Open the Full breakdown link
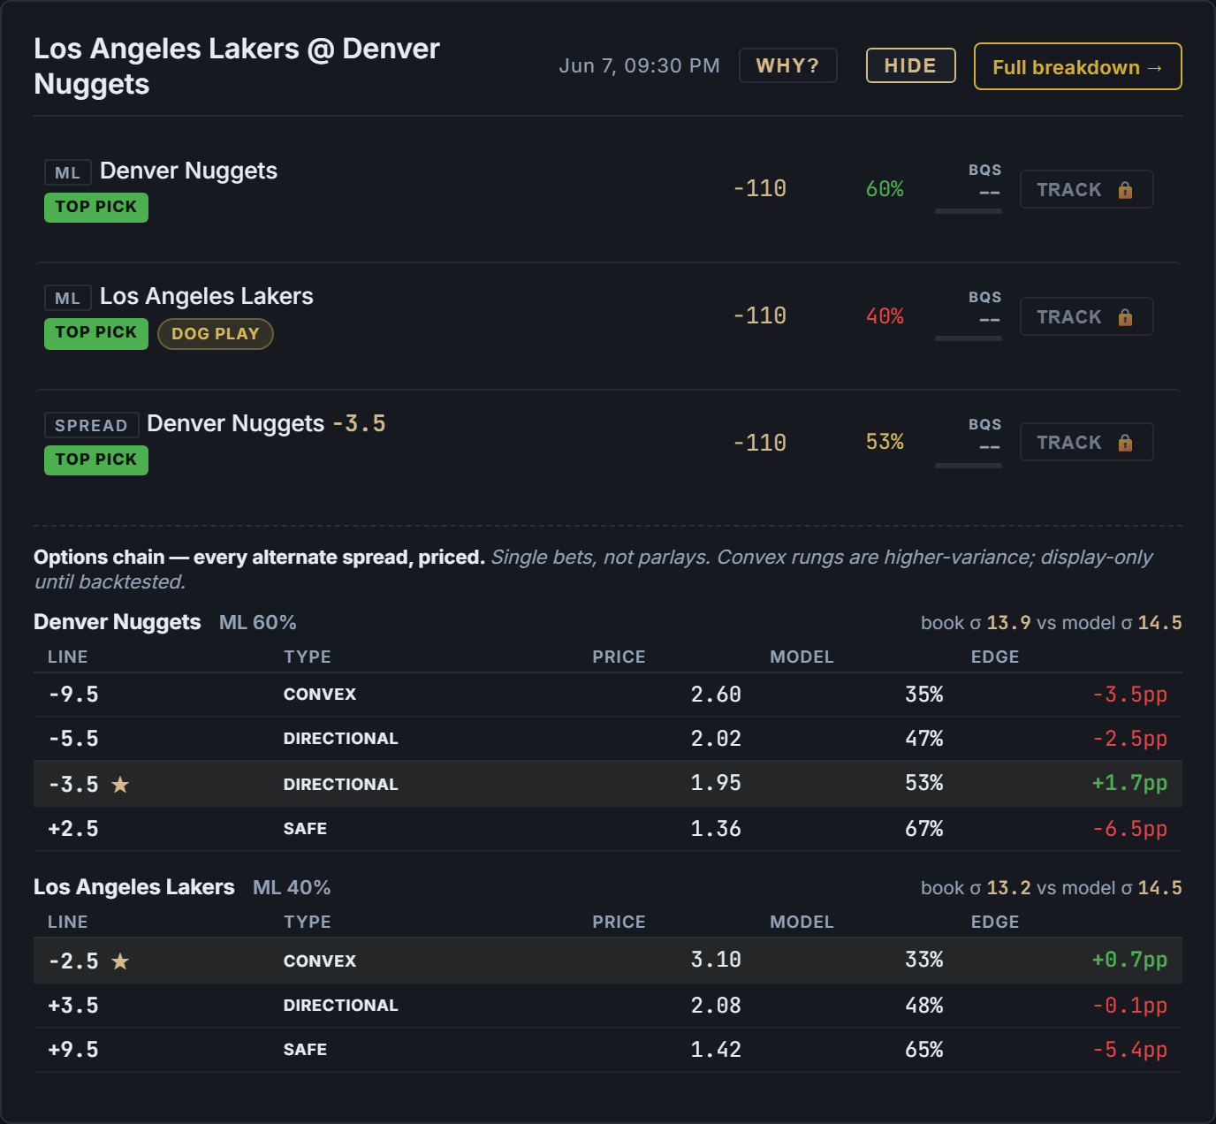 tap(1077, 66)
